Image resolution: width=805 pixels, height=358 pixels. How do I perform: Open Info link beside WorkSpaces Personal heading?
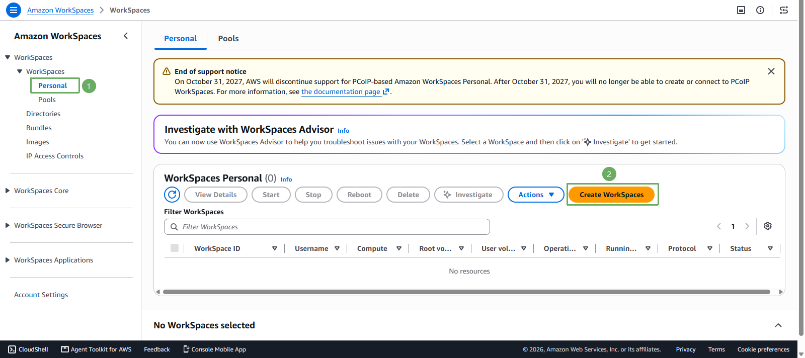pos(286,180)
